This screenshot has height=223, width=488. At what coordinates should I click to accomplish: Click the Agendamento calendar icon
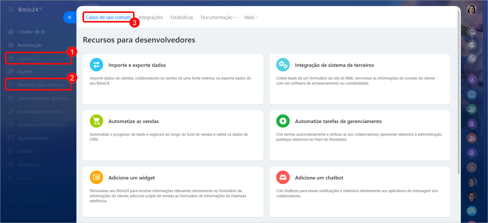11,138
